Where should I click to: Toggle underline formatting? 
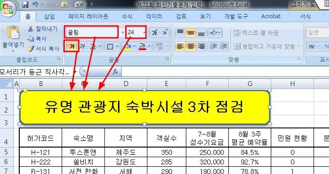coord(92,46)
